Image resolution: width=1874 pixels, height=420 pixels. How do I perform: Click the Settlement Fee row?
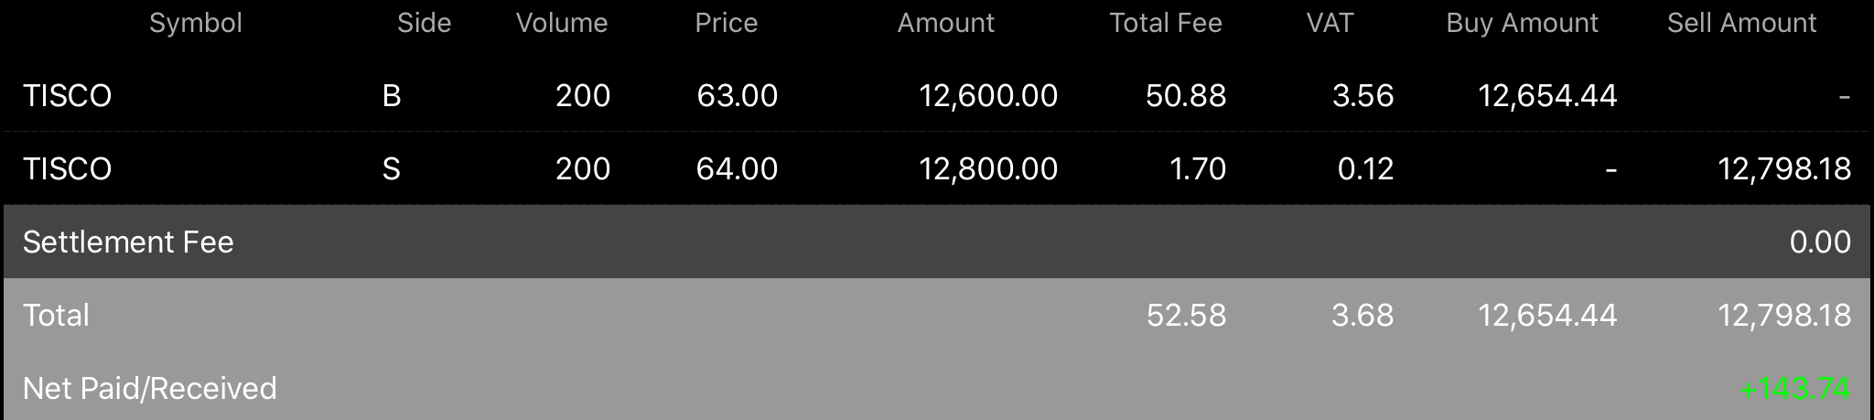[937, 242]
